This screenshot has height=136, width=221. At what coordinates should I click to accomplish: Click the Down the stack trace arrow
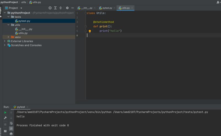[x=11, y=118]
